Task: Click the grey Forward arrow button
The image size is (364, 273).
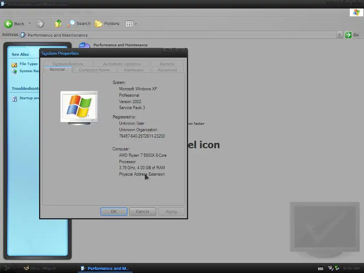Action: pyautogui.click(x=40, y=24)
